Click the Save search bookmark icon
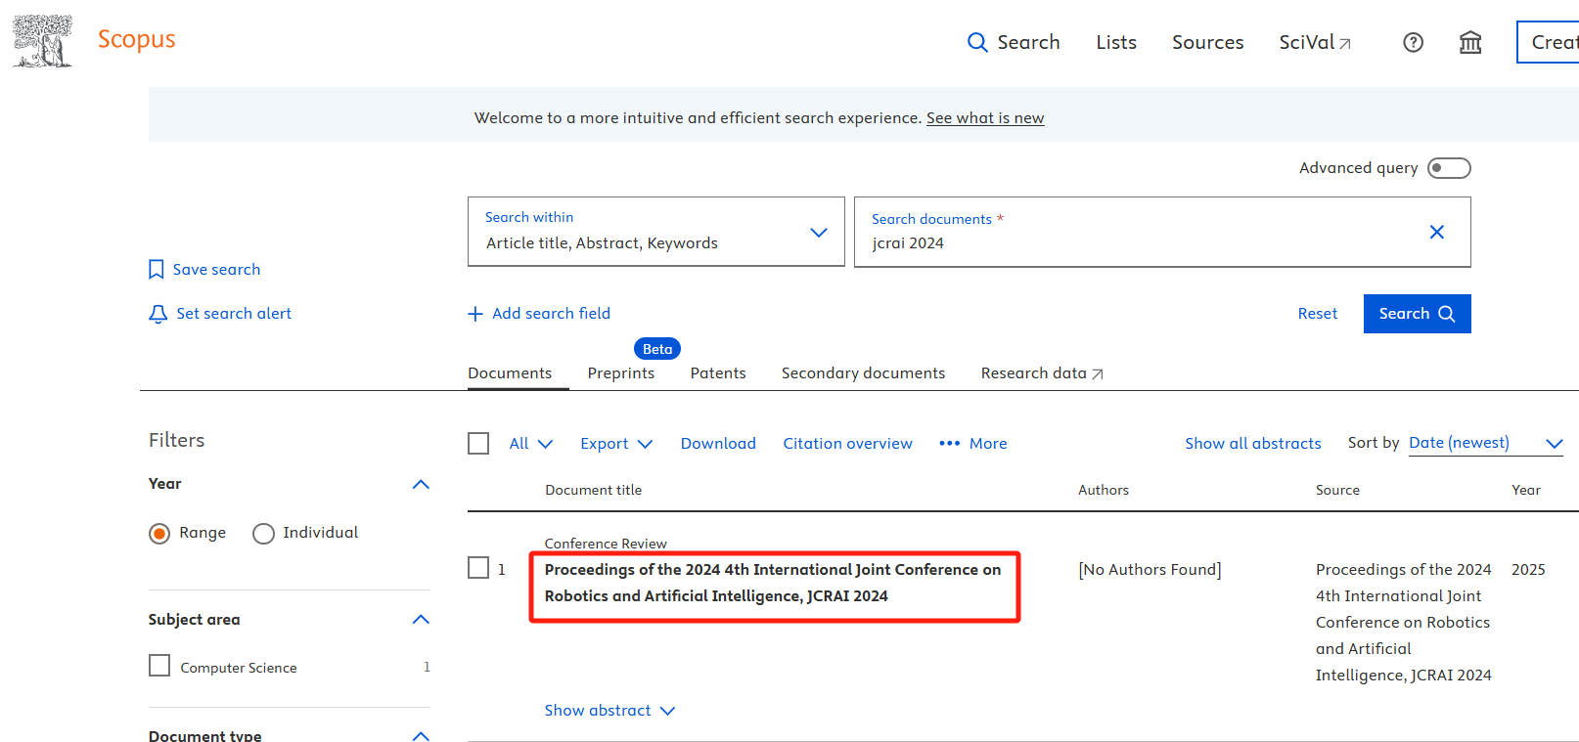The width and height of the screenshot is (1579, 742). 157,270
